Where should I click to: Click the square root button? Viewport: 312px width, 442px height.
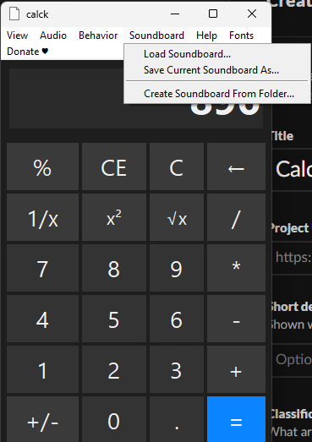click(177, 217)
